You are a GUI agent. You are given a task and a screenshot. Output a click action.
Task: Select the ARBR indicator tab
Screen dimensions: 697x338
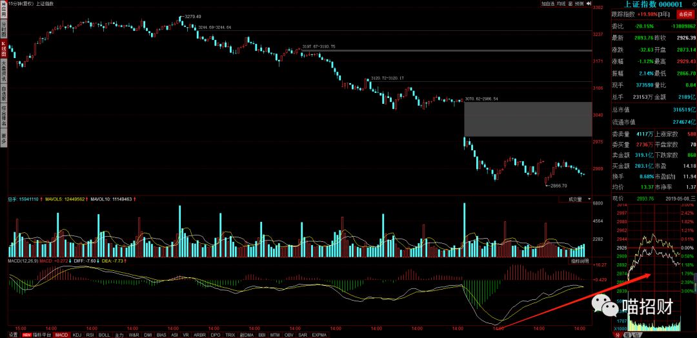point(199,335)
